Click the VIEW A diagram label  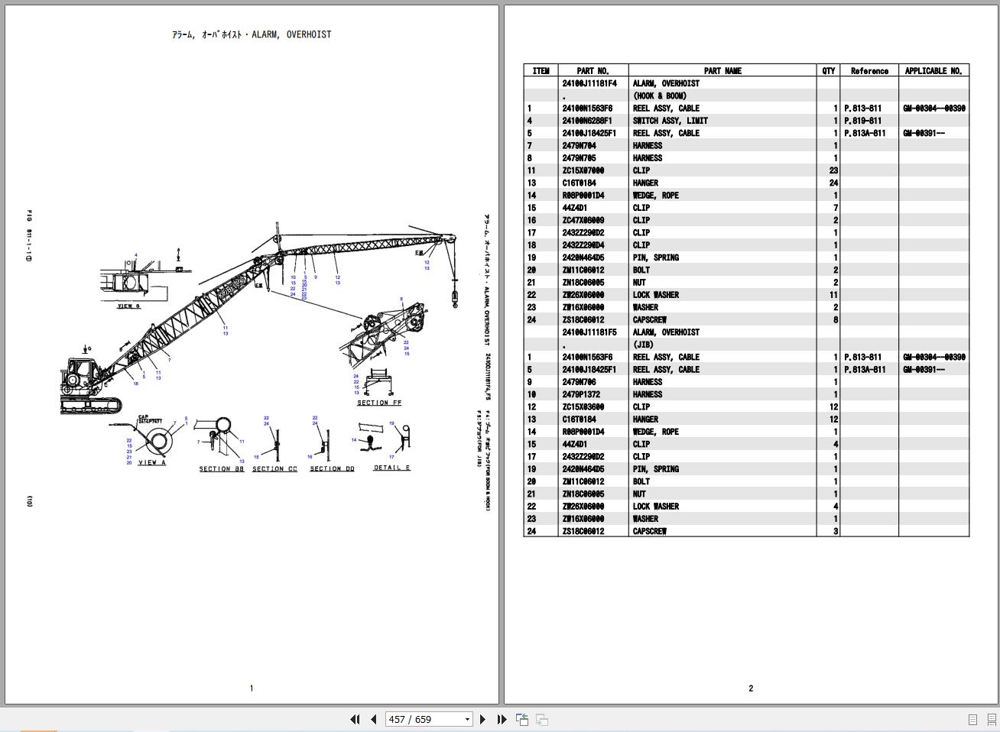coord(151,462)
